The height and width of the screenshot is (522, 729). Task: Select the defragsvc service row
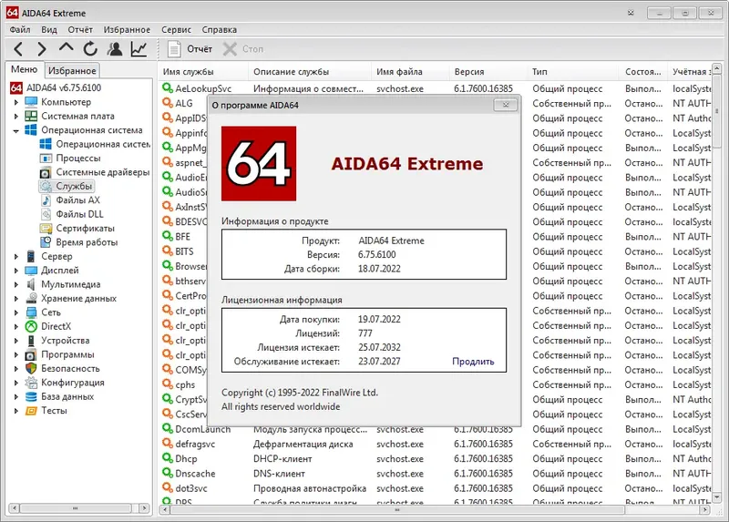pos(436,444)
